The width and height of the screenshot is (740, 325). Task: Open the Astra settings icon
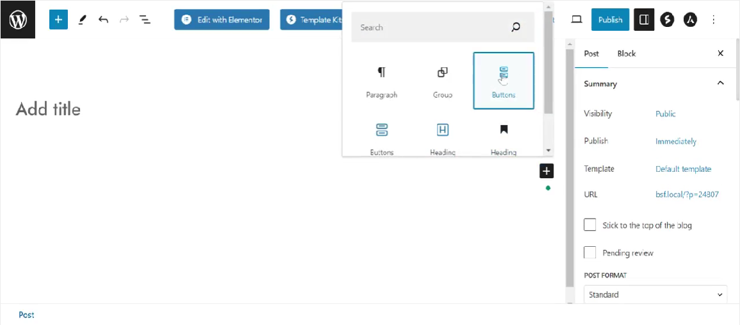[x=690, y=20]
